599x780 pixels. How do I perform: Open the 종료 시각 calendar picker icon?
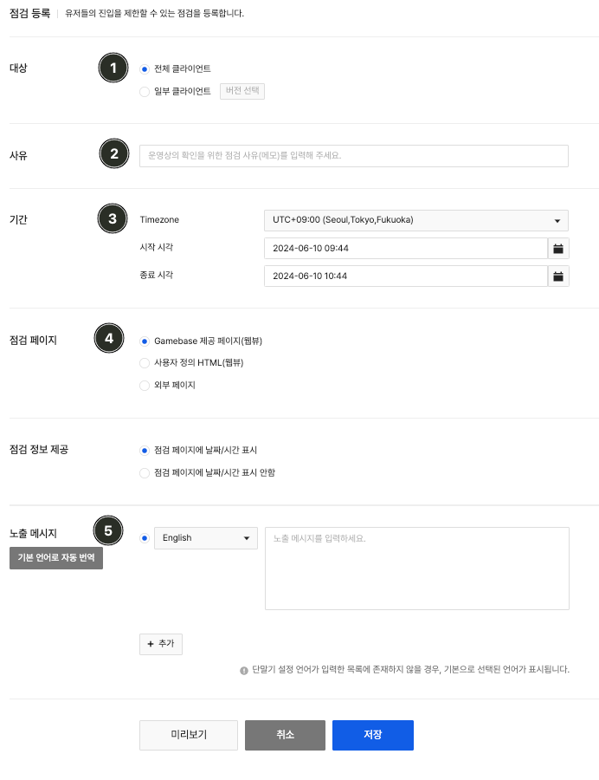coord(558,276)
